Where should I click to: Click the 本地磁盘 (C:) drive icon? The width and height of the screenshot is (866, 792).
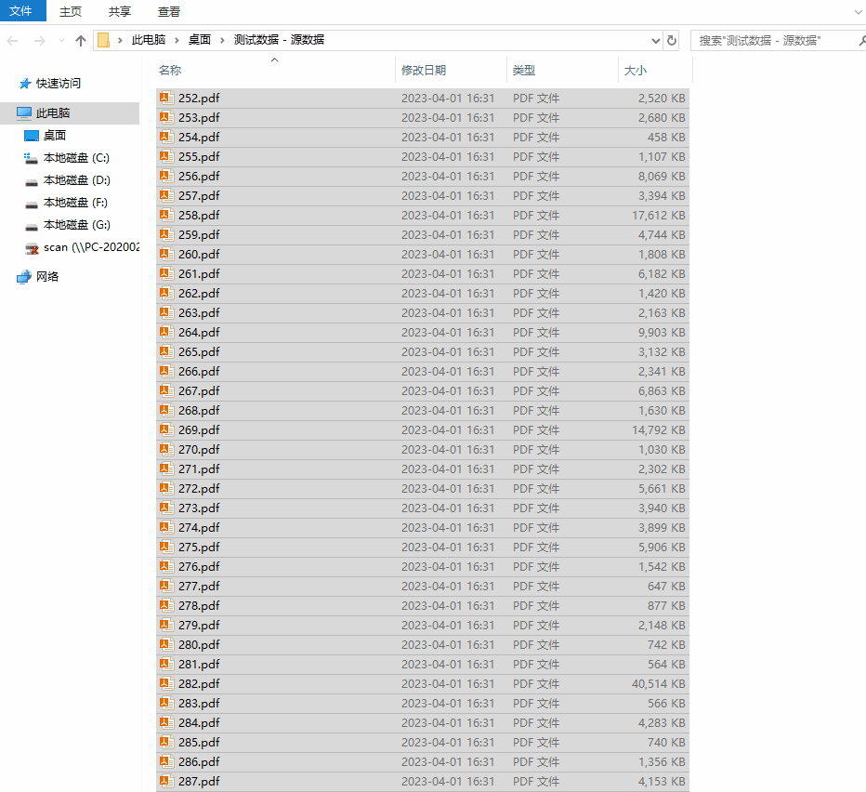click(32, 158)
